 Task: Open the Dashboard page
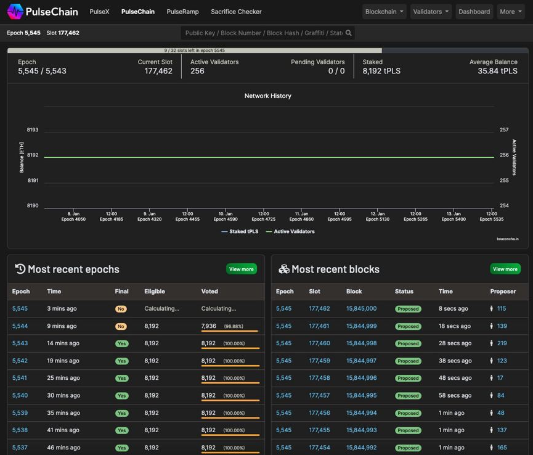point(474,12)
